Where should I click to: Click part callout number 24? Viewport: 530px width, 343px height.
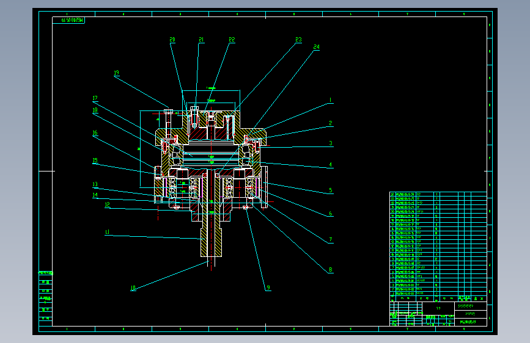click(317, 46)
